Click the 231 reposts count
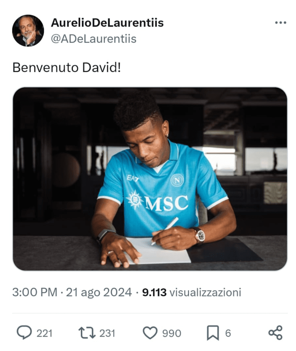296x351 pixels. tap(108, 333)
